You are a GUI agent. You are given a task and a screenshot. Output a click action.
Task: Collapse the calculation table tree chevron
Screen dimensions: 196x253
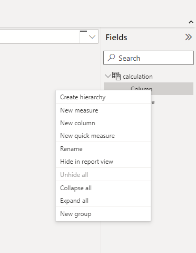107,76
